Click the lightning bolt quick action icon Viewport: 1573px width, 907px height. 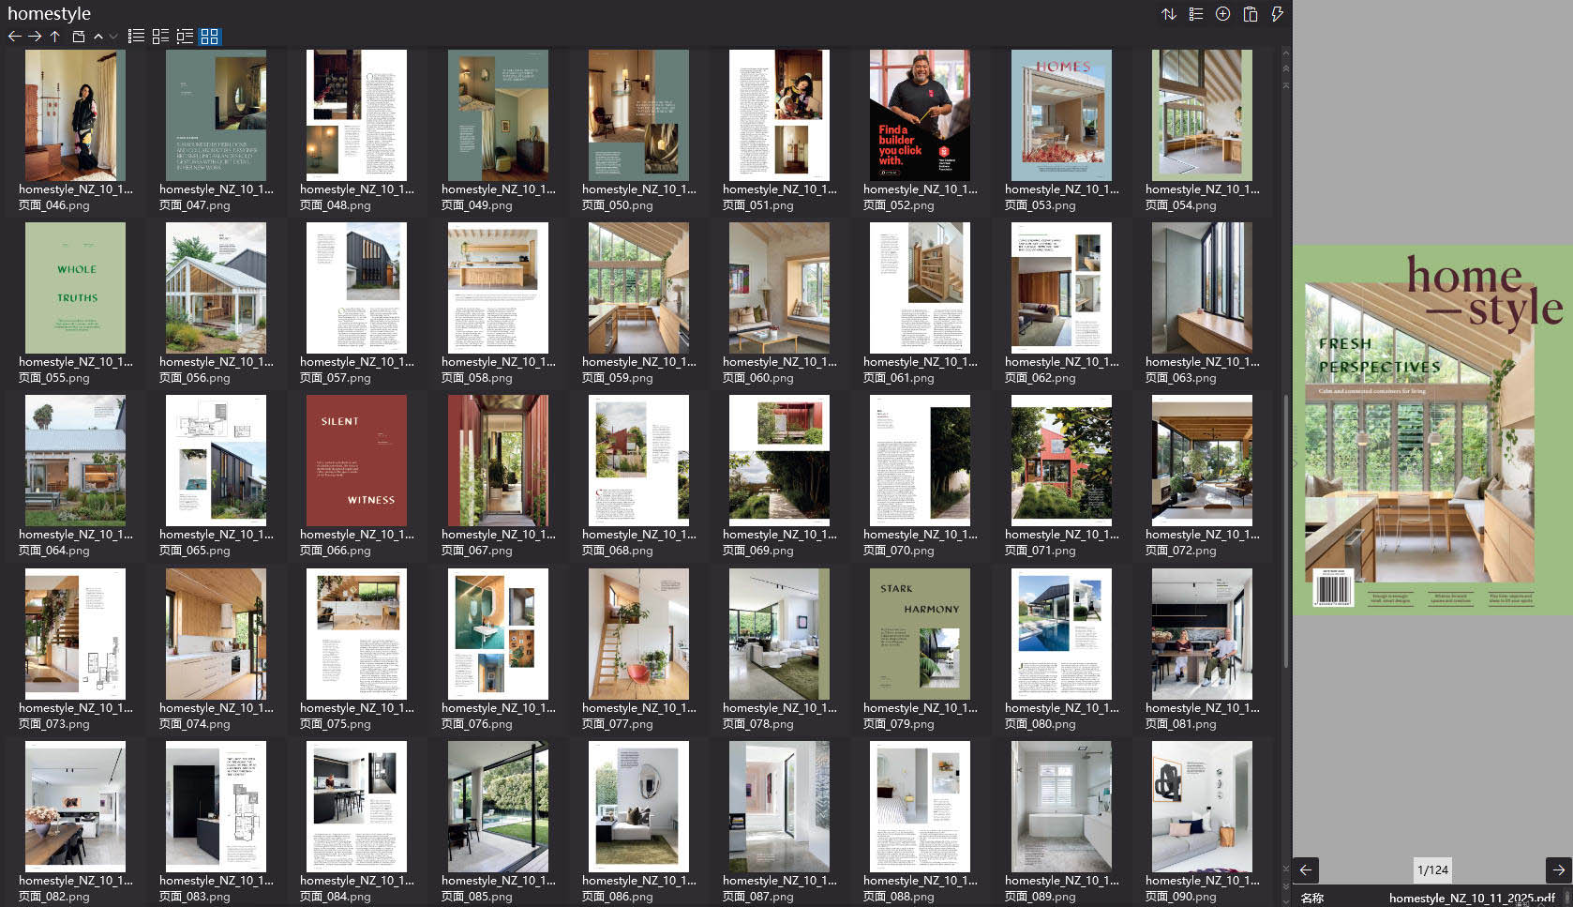tap(1276, 14)
